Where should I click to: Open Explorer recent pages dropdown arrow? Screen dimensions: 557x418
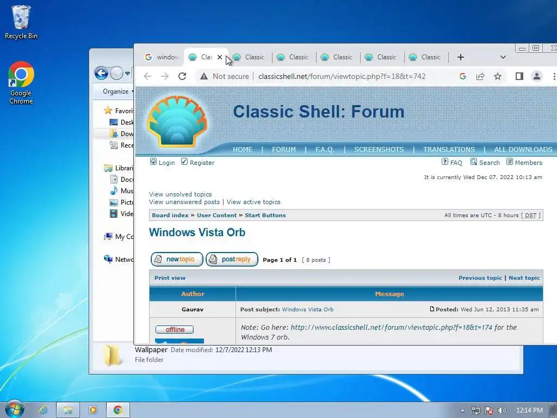[x=127, y=73]
